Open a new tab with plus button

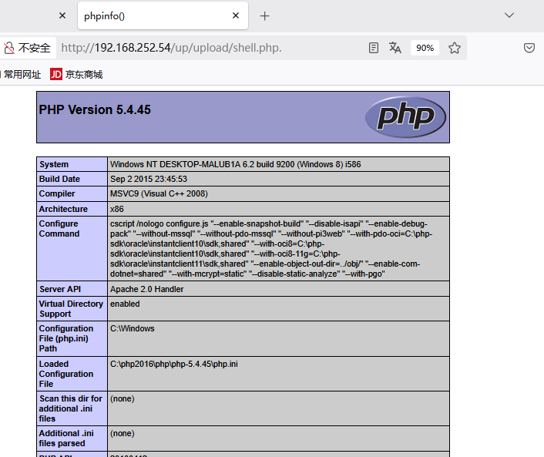click(265, 15)
